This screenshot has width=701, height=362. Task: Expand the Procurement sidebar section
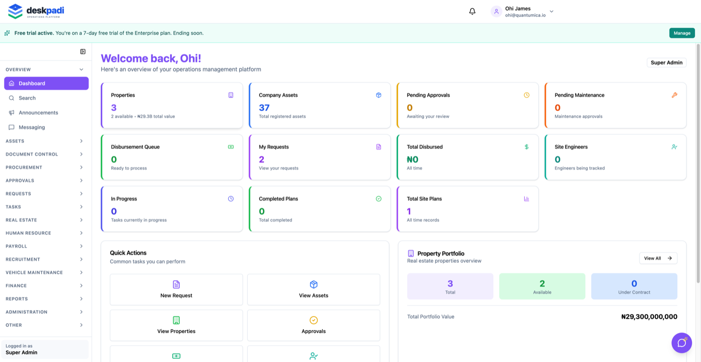pos(45,167)
